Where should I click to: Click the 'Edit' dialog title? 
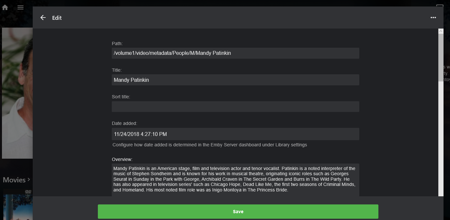point(57,18)
